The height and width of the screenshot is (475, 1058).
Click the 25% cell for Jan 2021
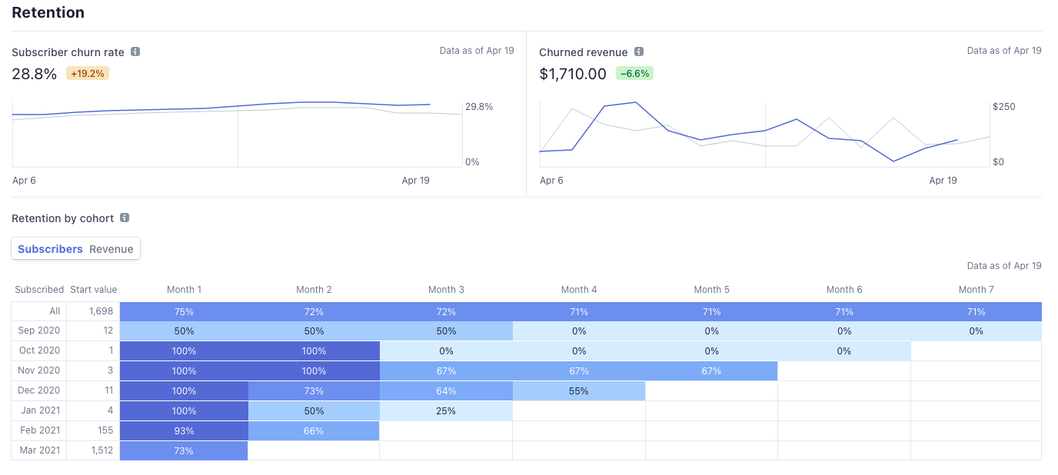click(446, 411)
